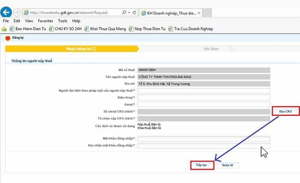Click the Tiếp tục button

point(201,165)
